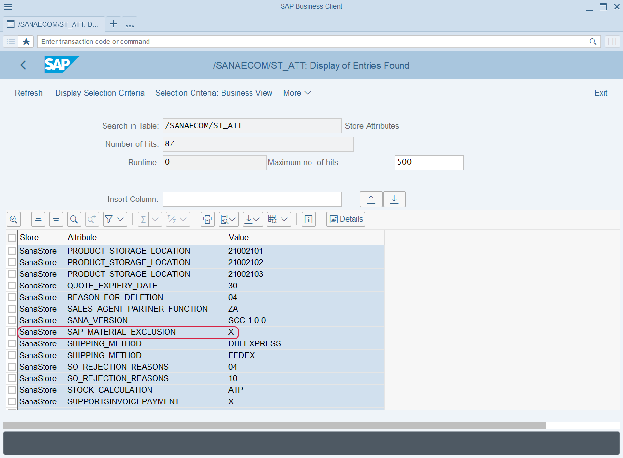Move column down with the down arrow button
This screenshot has width=623, height=458.
click(394, 199)
